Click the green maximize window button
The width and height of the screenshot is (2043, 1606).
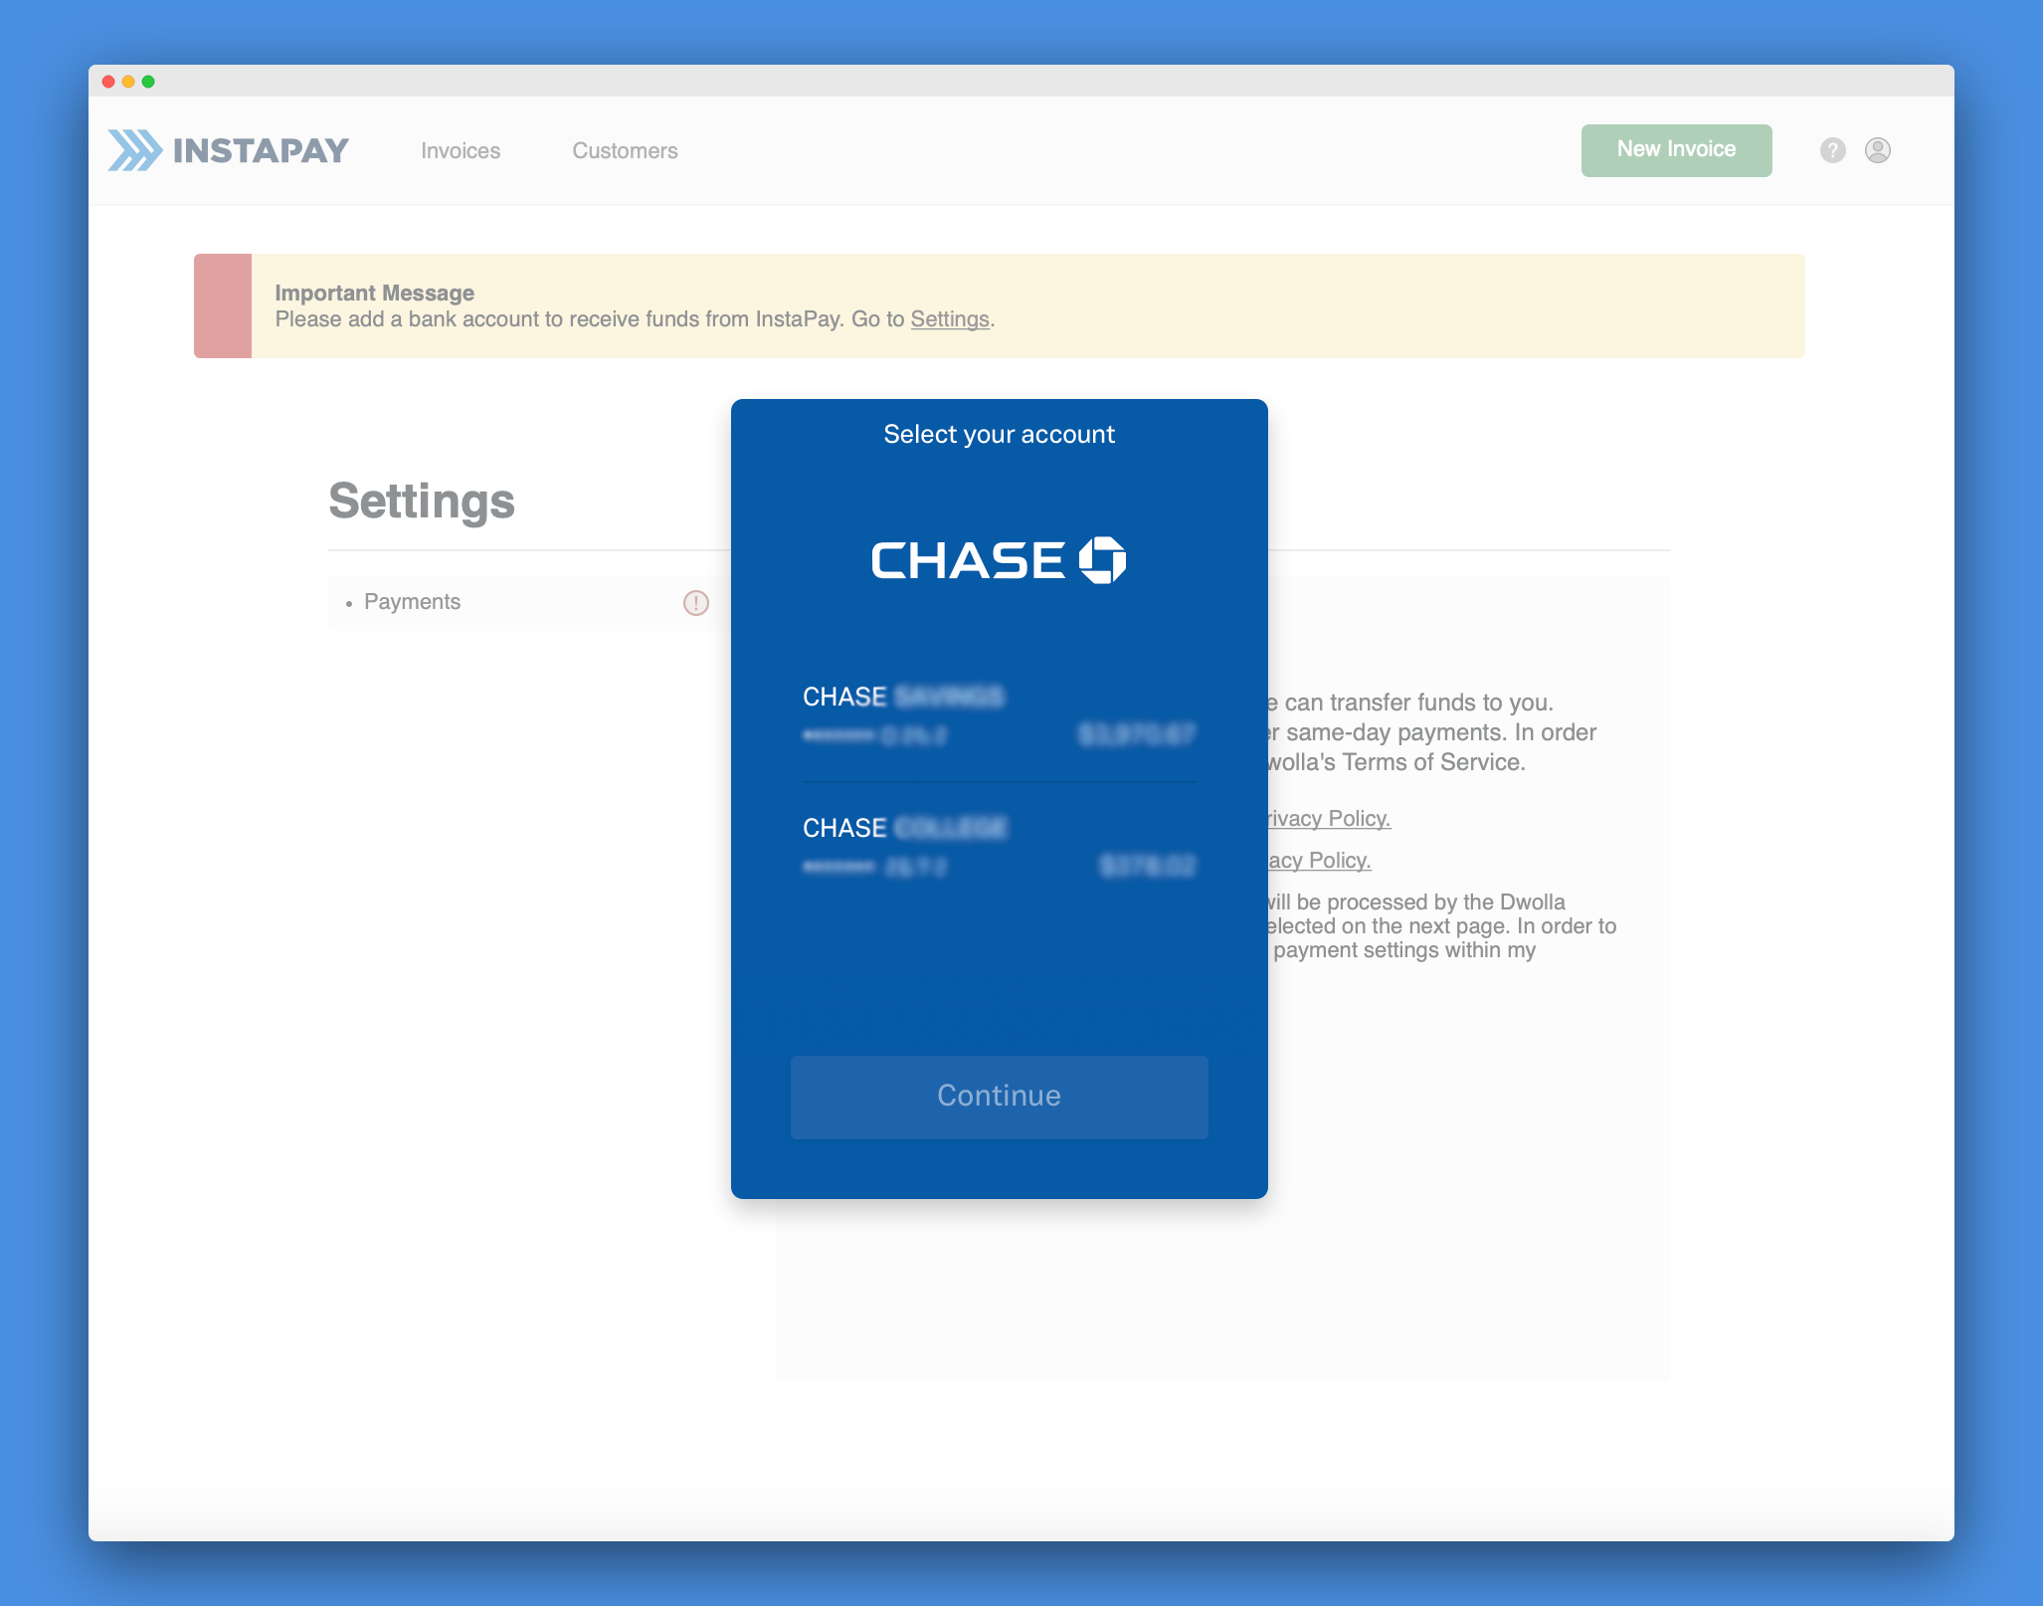148,82
